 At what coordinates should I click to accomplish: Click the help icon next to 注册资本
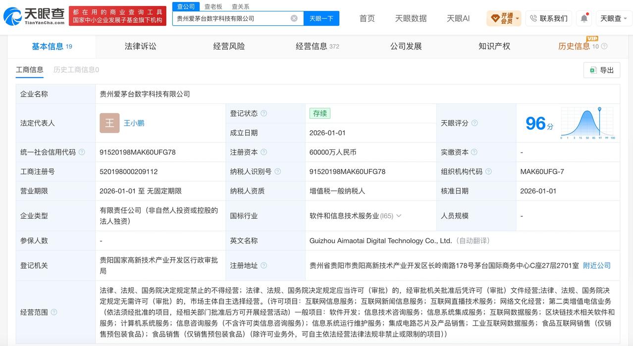(x=264, y=152)
